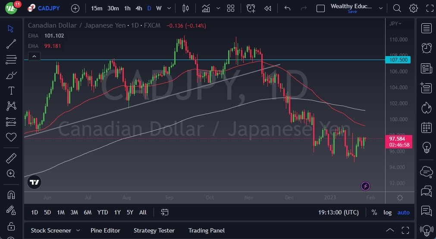Select the trend line drawing tool

[11, 44]
